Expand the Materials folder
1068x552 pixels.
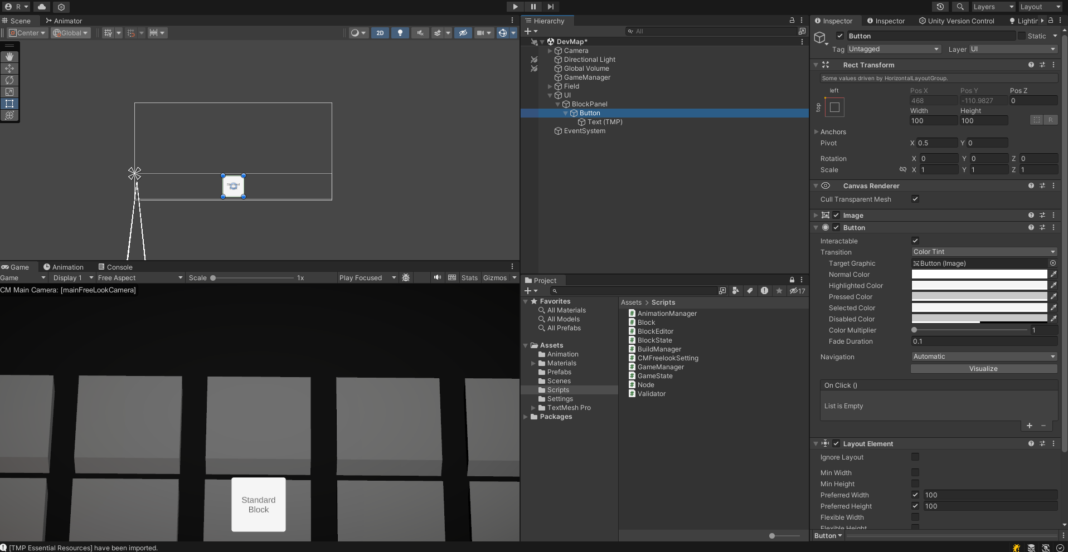(x=533, y=363)
